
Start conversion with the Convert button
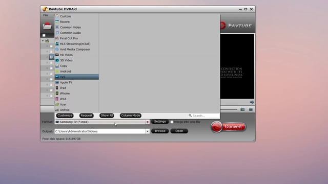click(229, 127)
